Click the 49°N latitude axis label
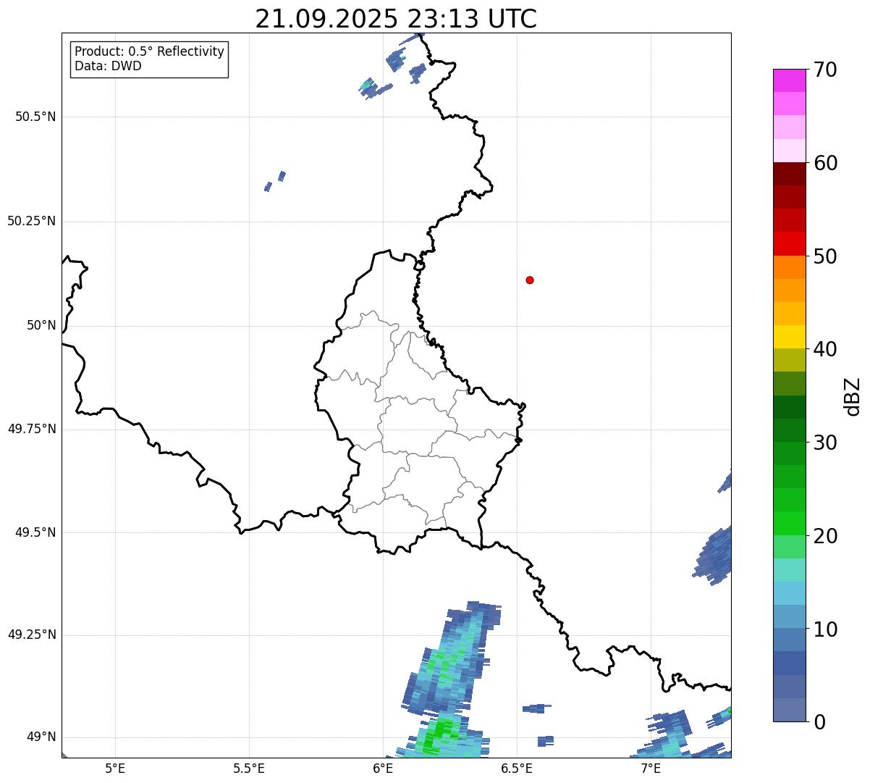This screenshot has height=783, width=870. point(41,737)
